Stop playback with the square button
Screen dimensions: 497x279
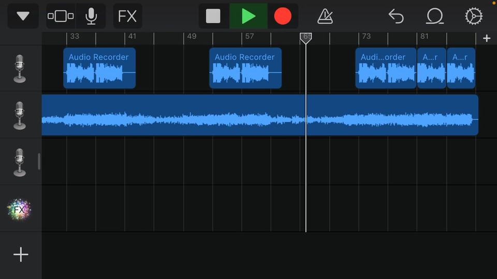213,16
